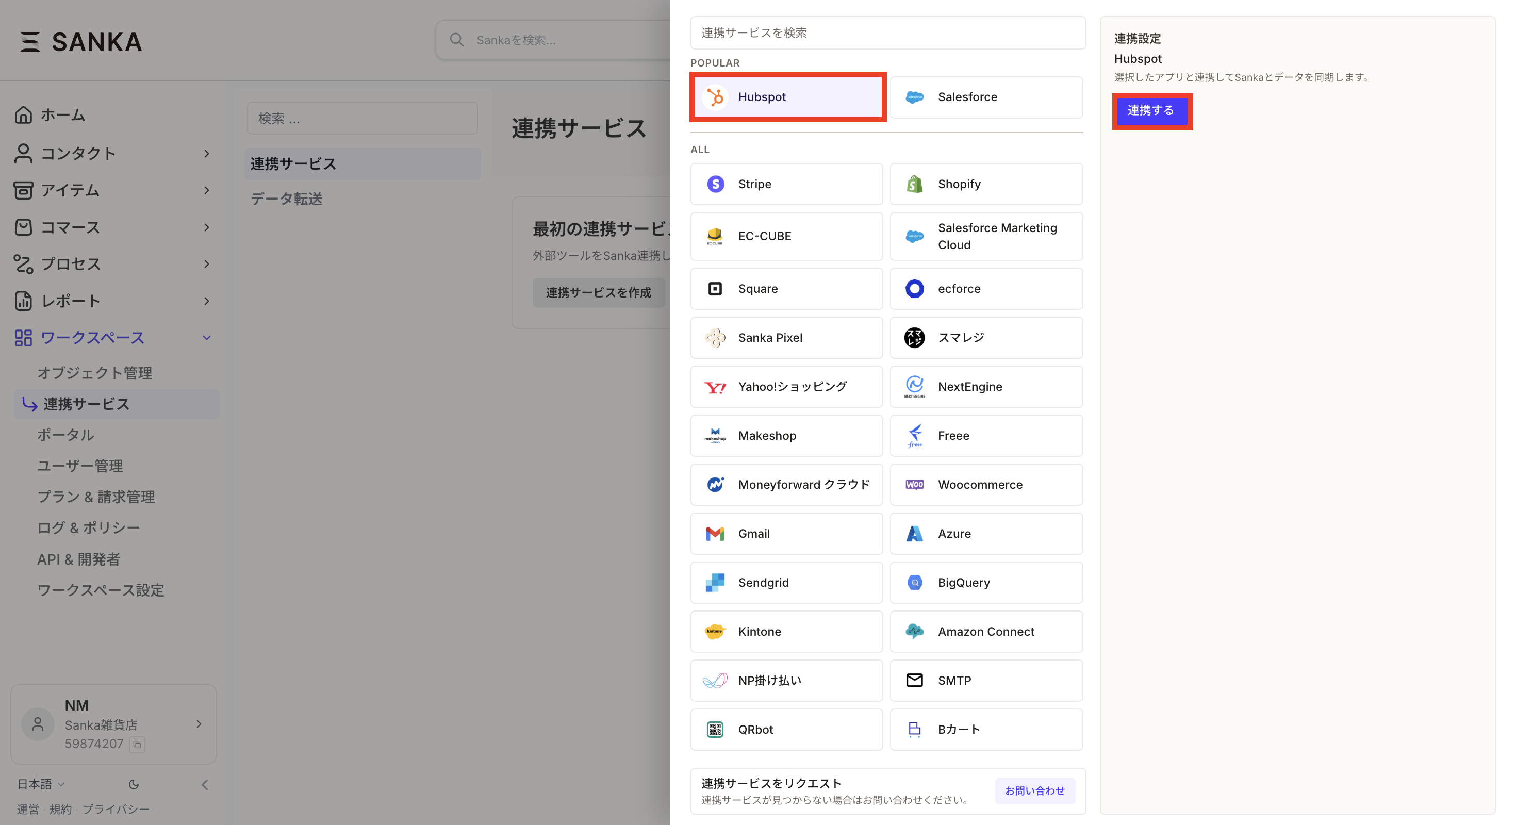This screenshot has height=825, width=1516.
Task: Open the NM Sanka雑貨店 account card
Action: pyautogui.click(x=113, y=724)
